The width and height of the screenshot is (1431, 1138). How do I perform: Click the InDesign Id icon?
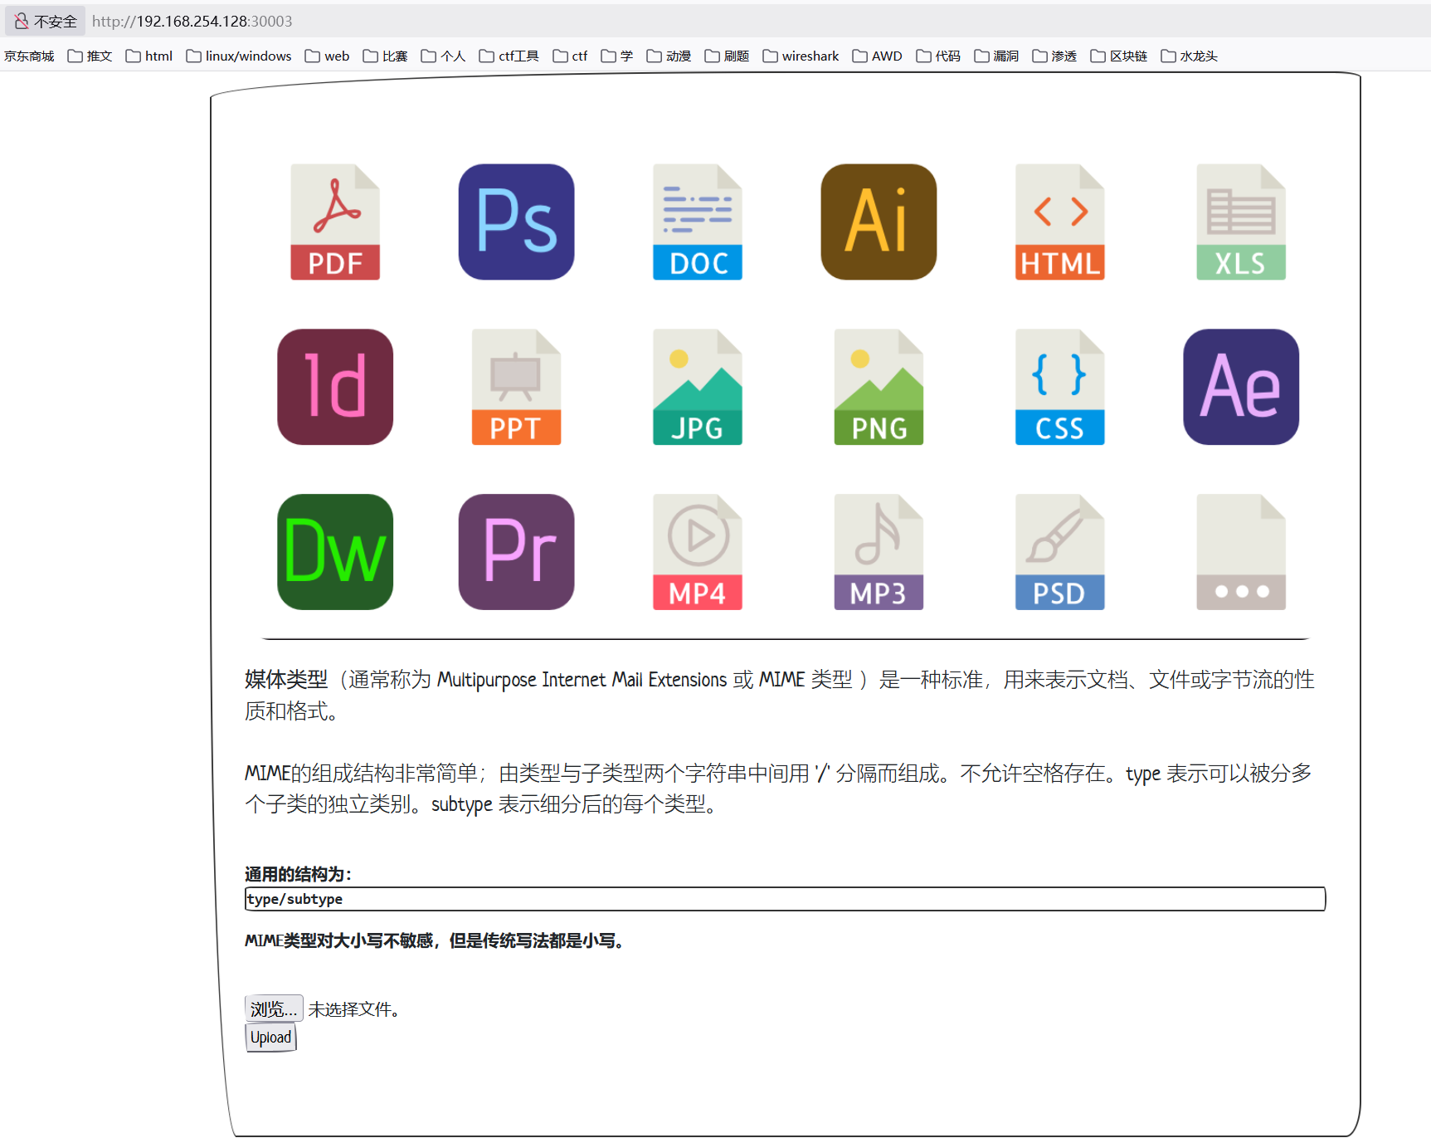click(335, 387)
